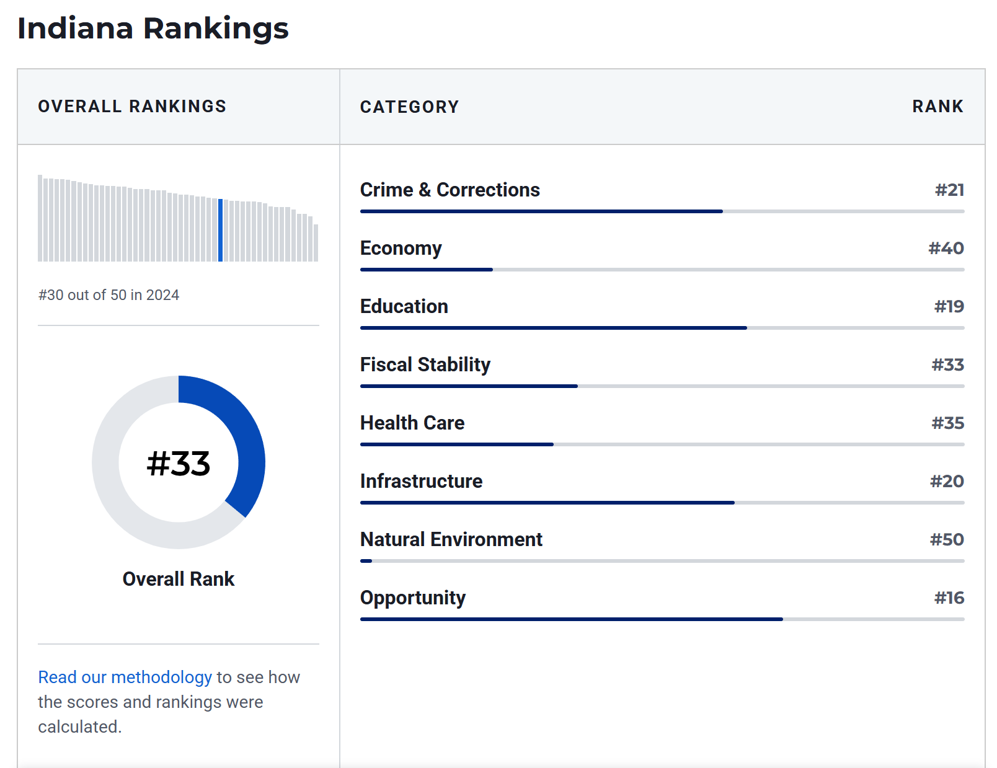Select the CATEGORY column header
Image resolution: width=997 pixels, height=768 pixels.
[410, 107]
